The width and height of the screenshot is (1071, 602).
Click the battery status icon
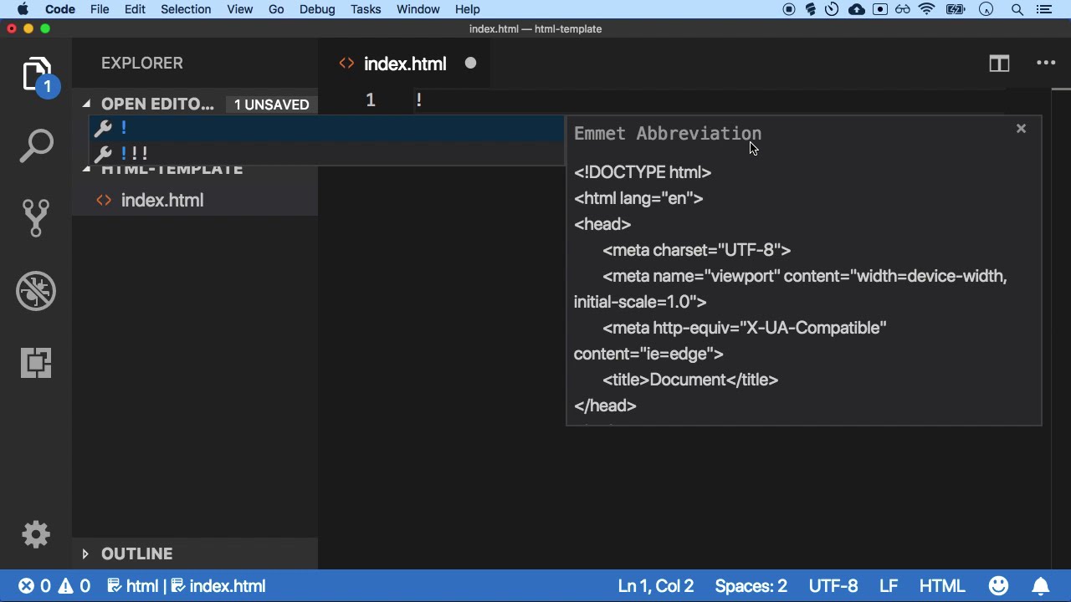(956, 9)
